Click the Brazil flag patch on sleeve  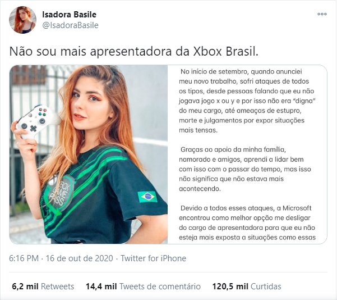(147, 197)
